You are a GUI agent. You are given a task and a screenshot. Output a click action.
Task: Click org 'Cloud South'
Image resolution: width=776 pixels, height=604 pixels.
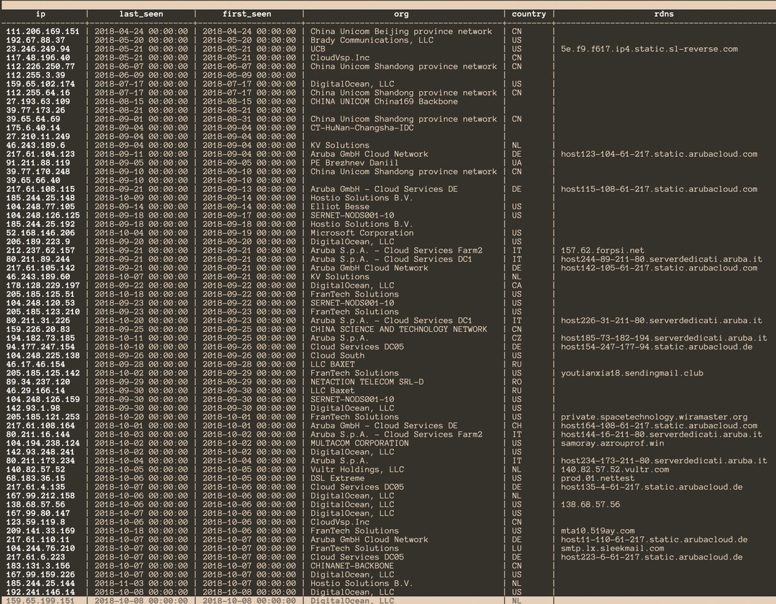[x=338, y=355]
